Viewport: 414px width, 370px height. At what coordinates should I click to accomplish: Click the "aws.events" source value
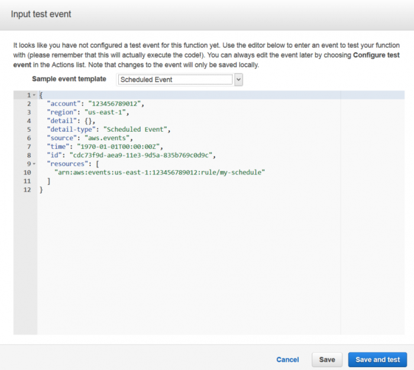pos(107,138)
